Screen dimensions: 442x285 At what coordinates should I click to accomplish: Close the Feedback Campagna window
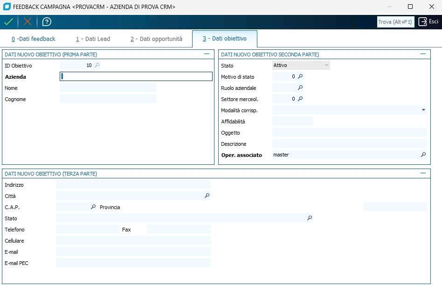coord(432,7)
